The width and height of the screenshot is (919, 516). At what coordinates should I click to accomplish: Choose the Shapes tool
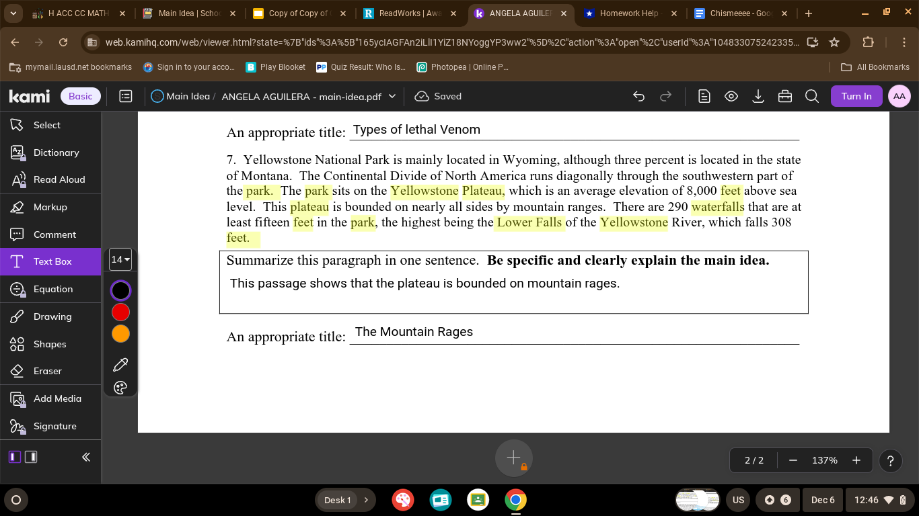(50, 344)
